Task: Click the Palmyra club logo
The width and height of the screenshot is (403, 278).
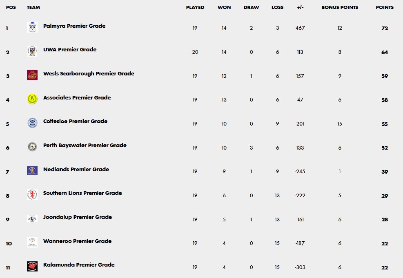Action: pyautogui.click(x=32, y=27)
